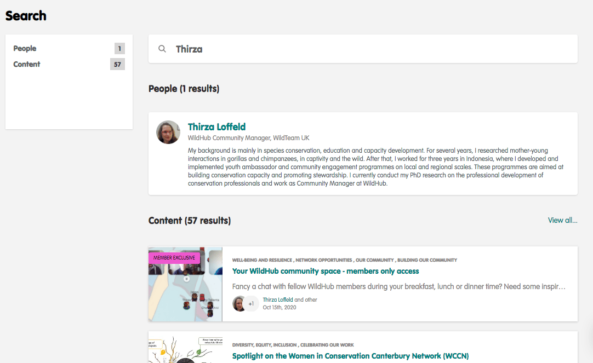
Task: Filter search results by Content
Action: (27, 65)
